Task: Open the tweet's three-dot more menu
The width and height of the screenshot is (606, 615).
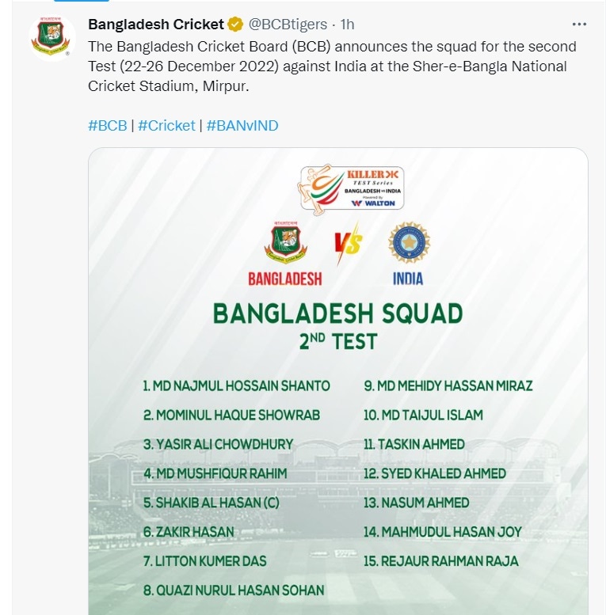Action: [579, 25]
